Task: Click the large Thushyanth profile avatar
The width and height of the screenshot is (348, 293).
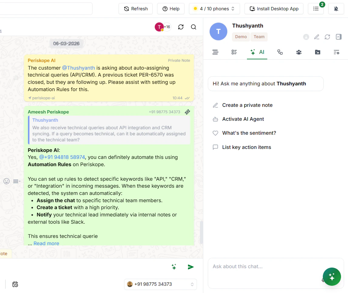Action: pyautogui.click(x=218, y=31)
